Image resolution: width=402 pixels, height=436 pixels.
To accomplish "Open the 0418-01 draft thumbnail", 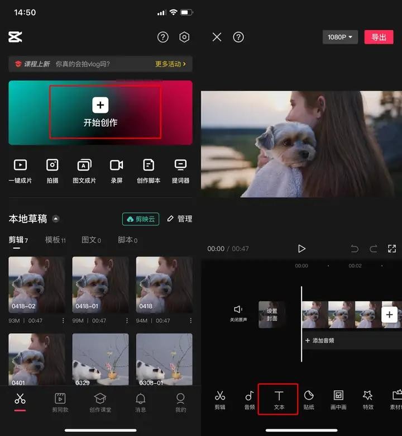I will tap(100, 285).
